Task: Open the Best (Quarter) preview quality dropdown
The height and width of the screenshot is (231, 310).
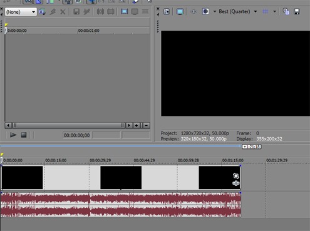Action: (238, 11)
